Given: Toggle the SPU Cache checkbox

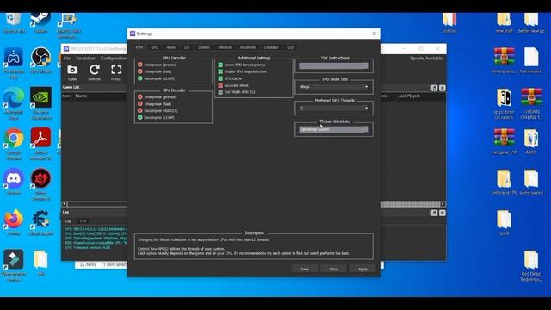Looking at the screenshot, I should pyautogui.click(x=230, y=78).
